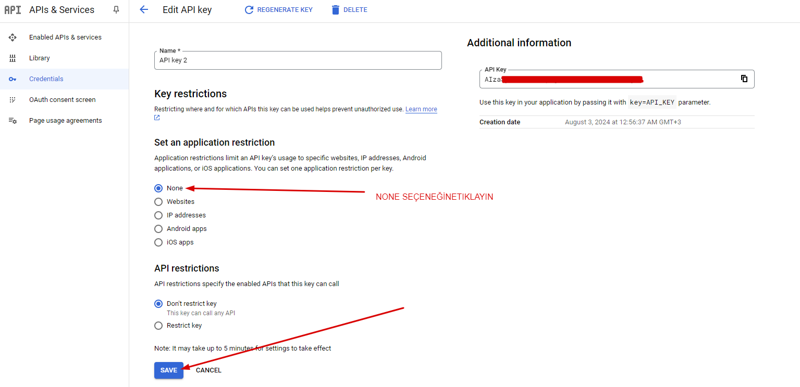800x387 pixels.
Task: Click the Library icon in the sidebar
Action: tap(13, 58)
